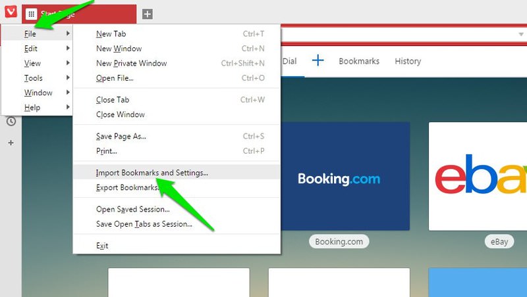527x297 pixels.
Task: Open the File menu
Action: 38,34
